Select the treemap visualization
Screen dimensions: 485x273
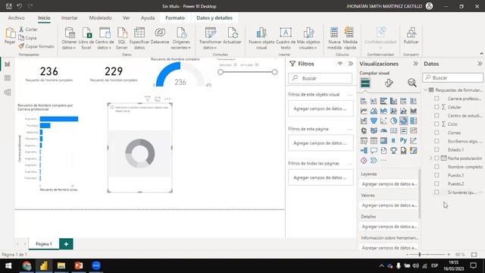click(x=413, y=121)
